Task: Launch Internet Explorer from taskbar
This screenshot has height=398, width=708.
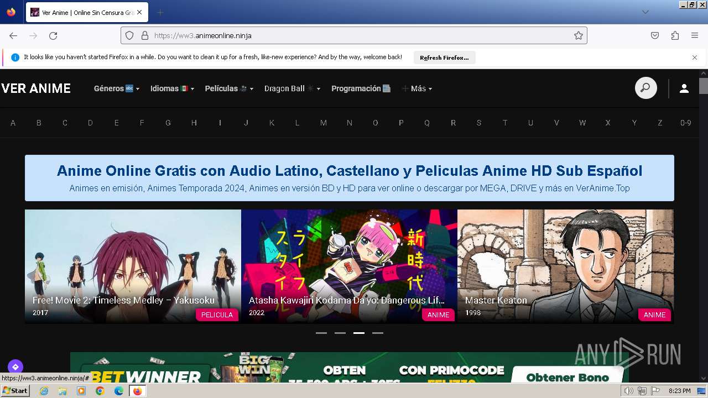Action: (x=44, y=391)
